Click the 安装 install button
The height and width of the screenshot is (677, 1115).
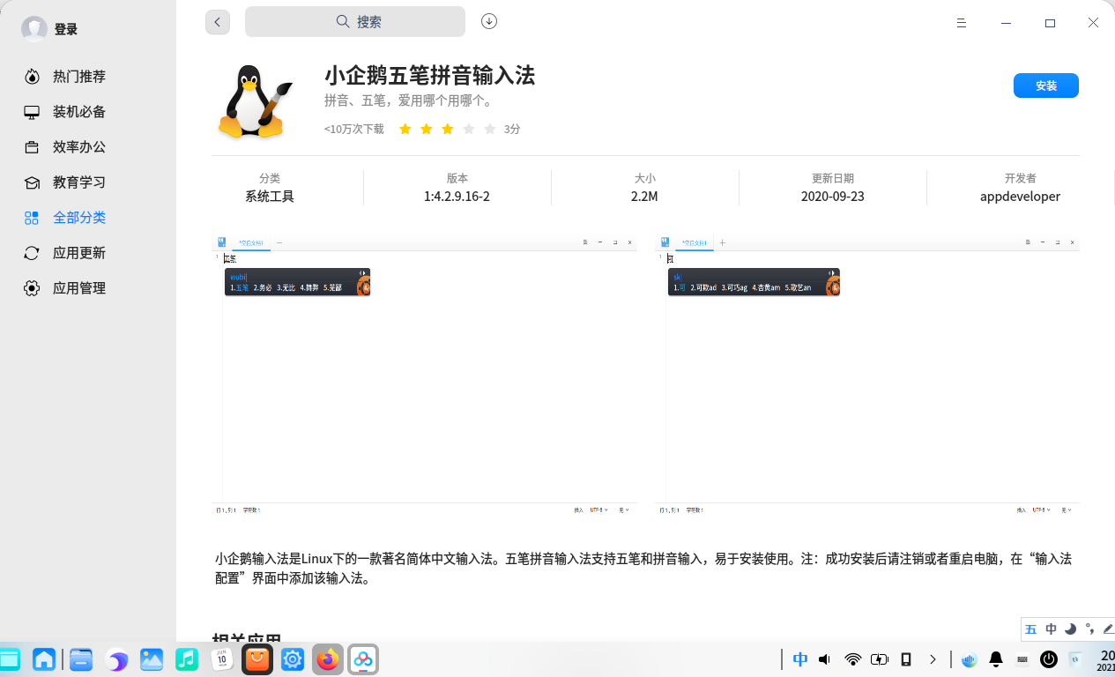tap(1046, 86)
